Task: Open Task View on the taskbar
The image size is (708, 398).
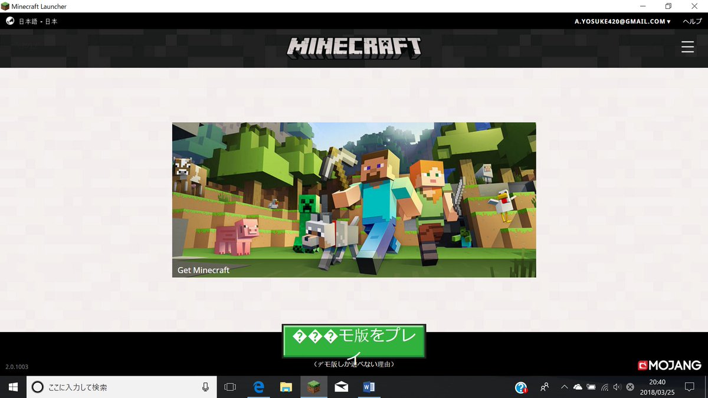Action: point(230,387)
